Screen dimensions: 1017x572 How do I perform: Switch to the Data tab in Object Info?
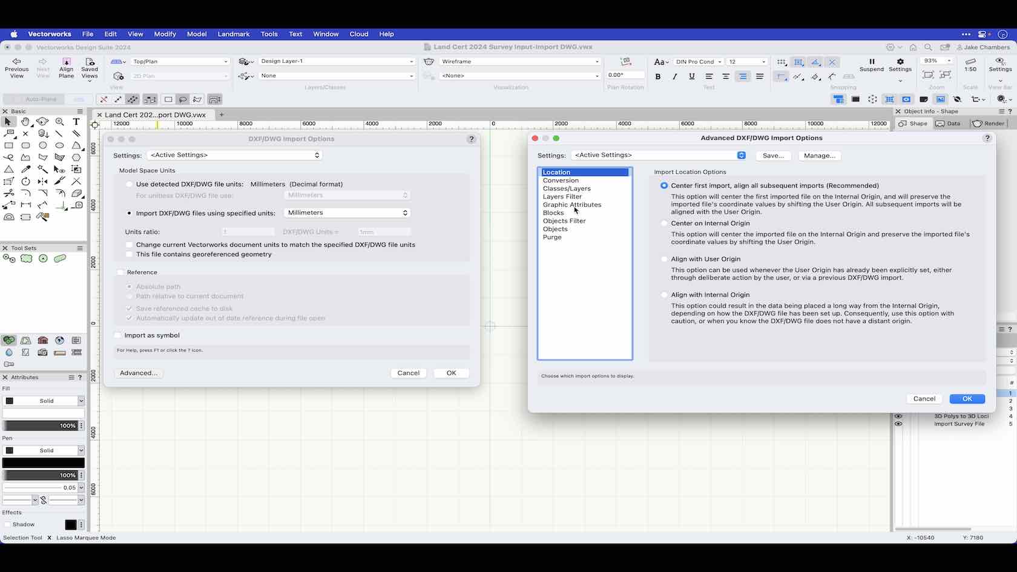pos(949,123)
